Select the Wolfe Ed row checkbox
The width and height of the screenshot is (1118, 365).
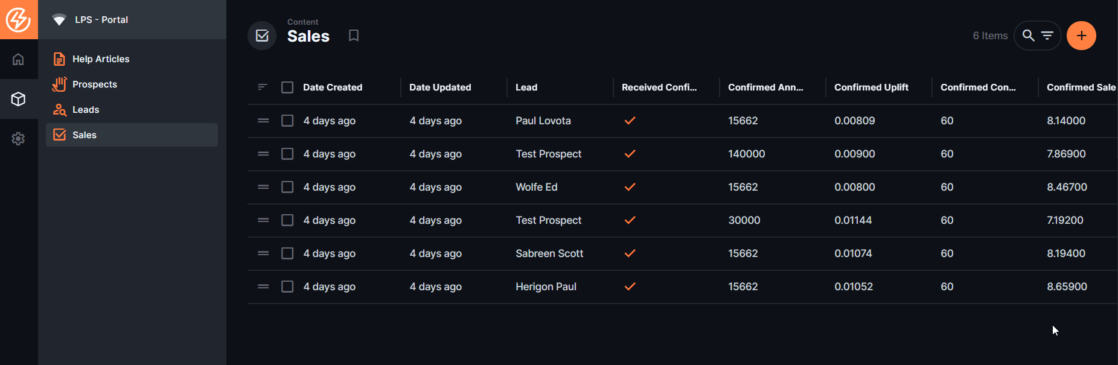click(x=287, y=187)
